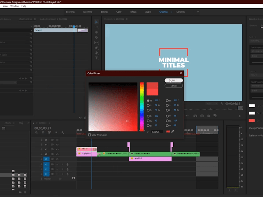Toggle visibility eye of track V2
Image resolution: width=263 pixels, height=197 pixels.
coord(57,154)
